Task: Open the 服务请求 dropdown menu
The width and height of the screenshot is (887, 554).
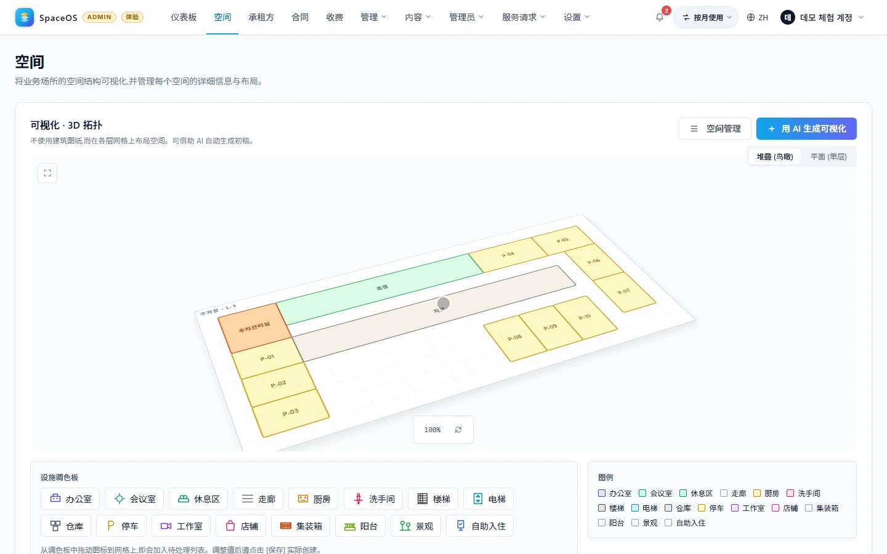Action: [524, 17]
